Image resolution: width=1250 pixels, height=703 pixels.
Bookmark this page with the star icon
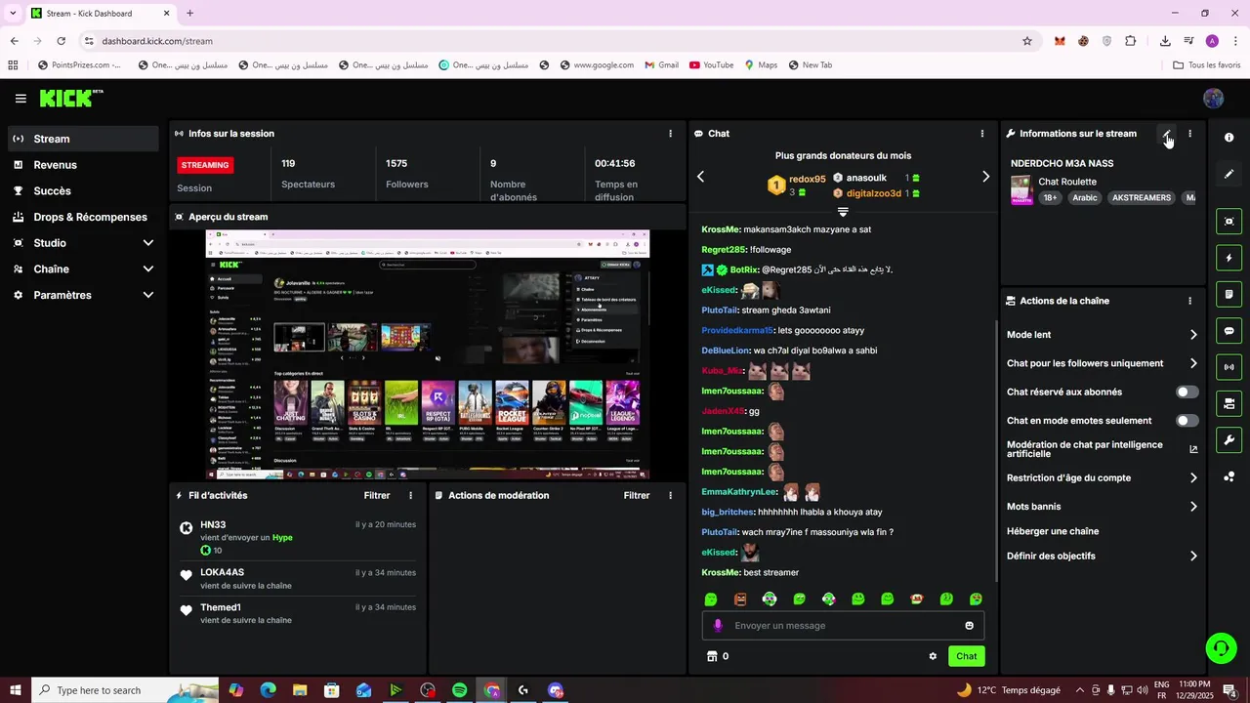coord(1027,41)
